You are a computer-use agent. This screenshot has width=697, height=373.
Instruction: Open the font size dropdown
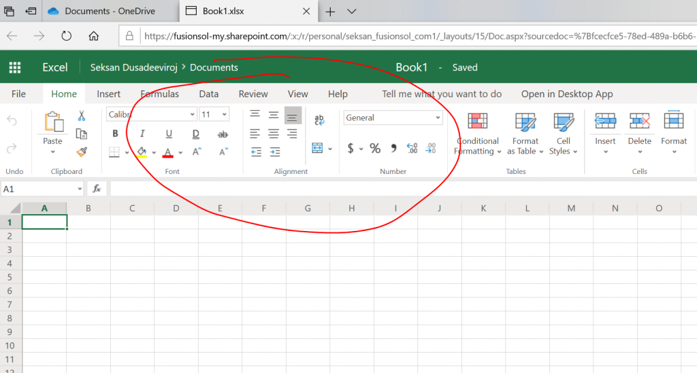(214, 115)
